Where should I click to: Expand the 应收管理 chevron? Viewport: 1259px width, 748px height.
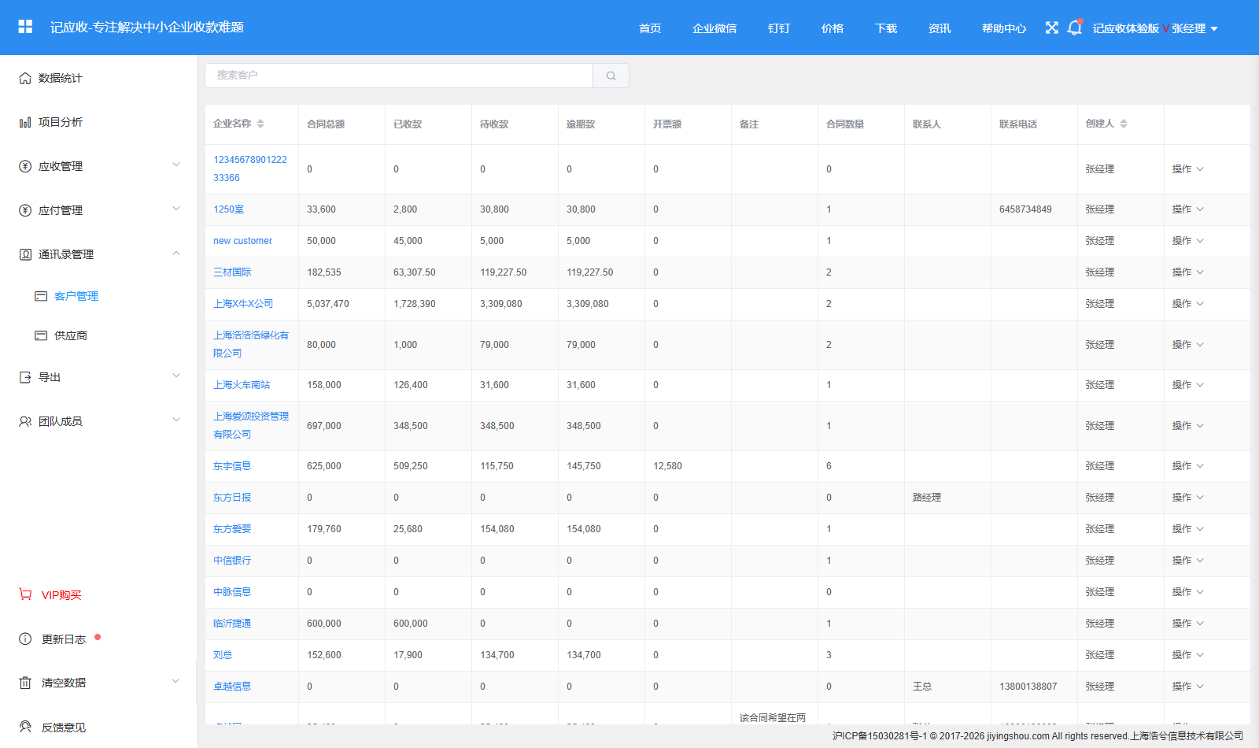[176, 165]
